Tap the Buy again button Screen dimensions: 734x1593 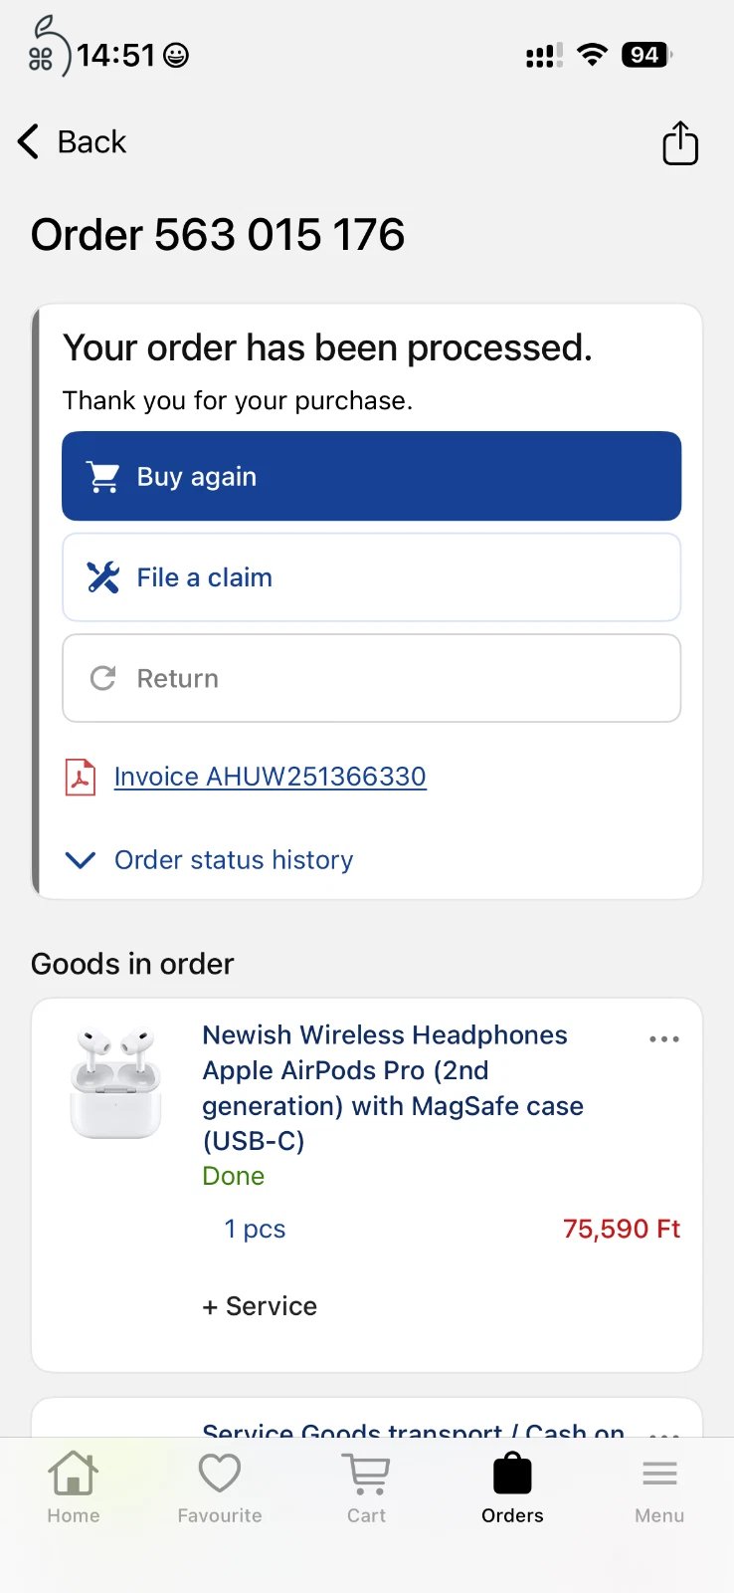point(371,476)
